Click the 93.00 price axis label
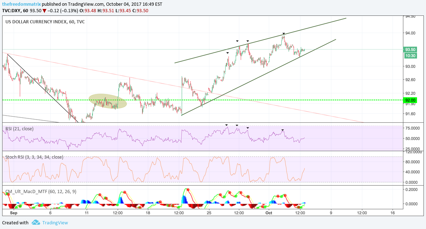The width and height of the screenshot is (426, 229). click(410, 66)
